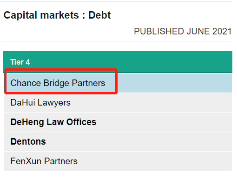The height and width of the screenshot is (179, 237).
Task: Click the Tier 4 header label
Action: coord(20,62)
